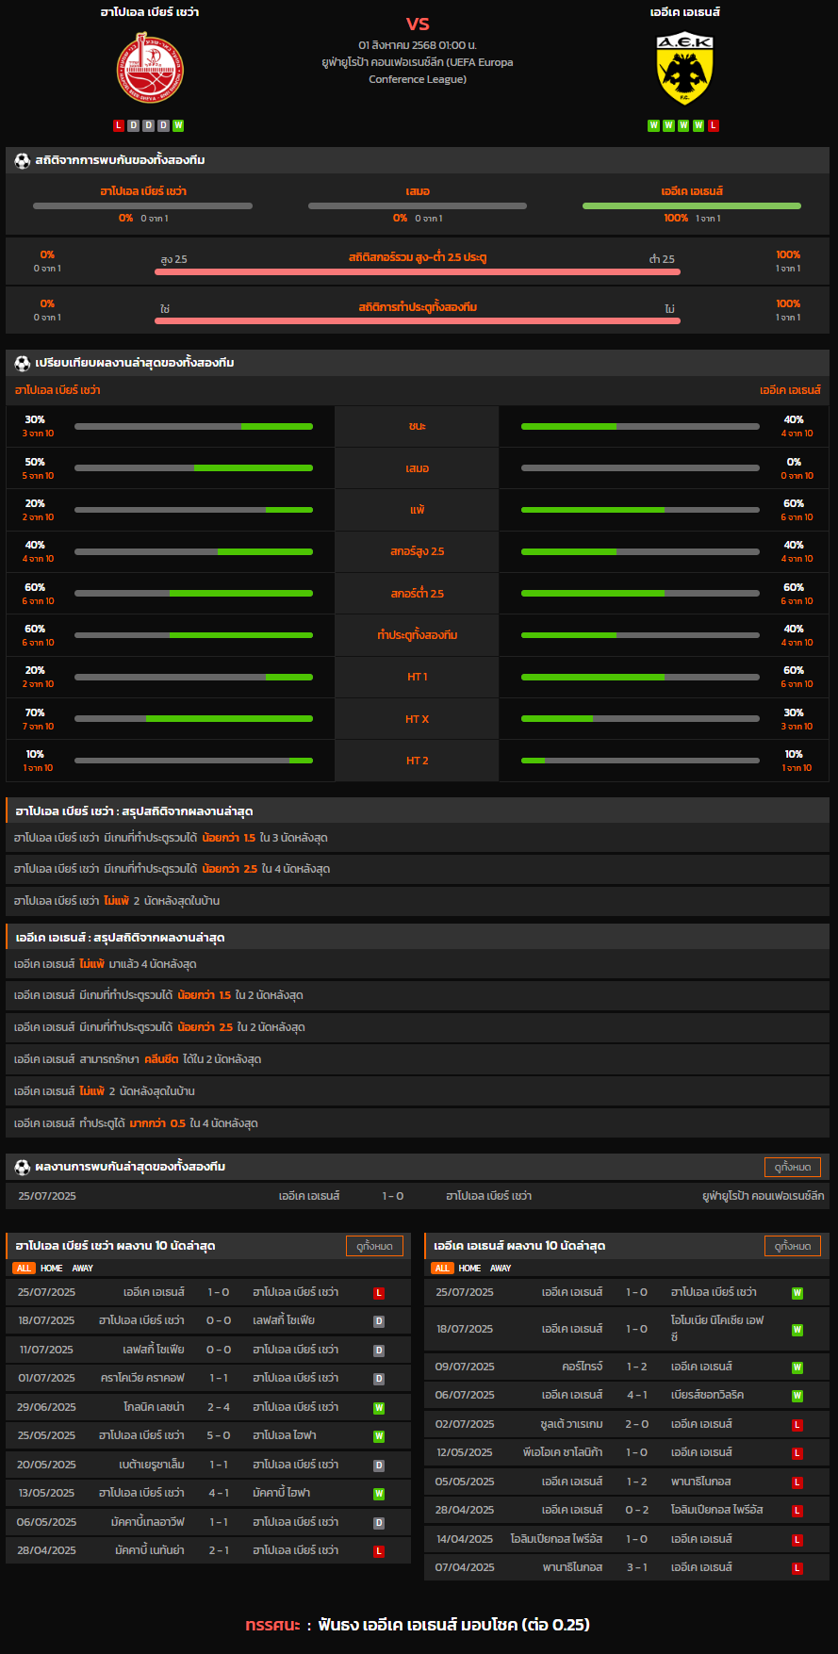Click the AEK Athens team crest
This screenshot has width=838, height=1654.
tap(684, 69)
